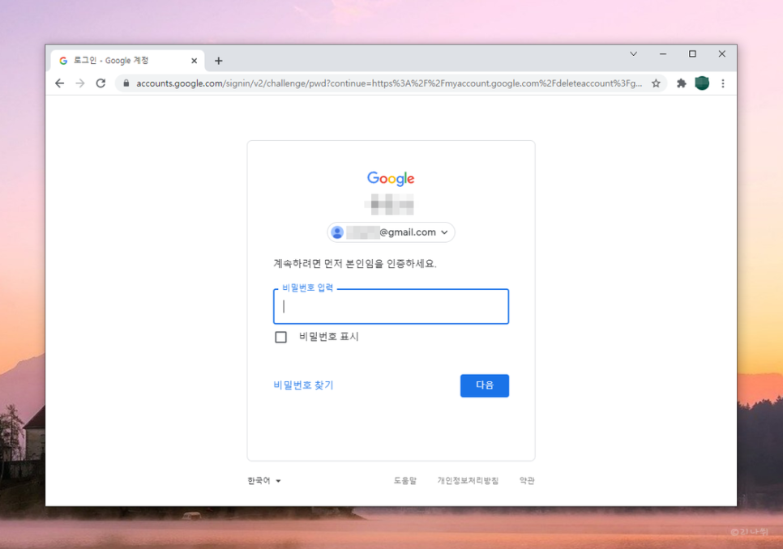Click the password input field

click(391, 307)
